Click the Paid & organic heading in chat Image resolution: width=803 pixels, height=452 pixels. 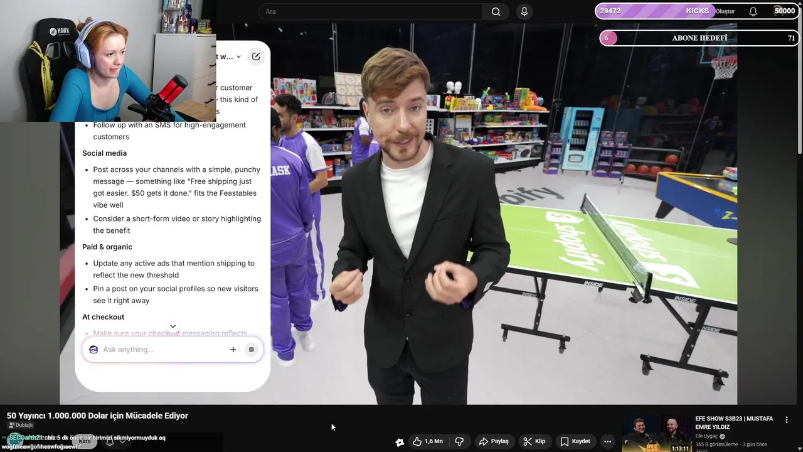tap(107, 247)
